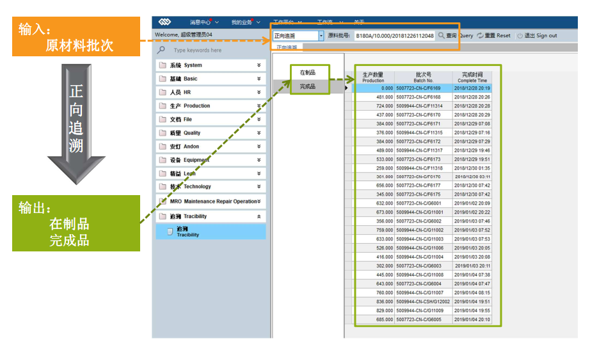Click the 原料批号 batch number input field
The image size is (590, 348).
[394, 36]
